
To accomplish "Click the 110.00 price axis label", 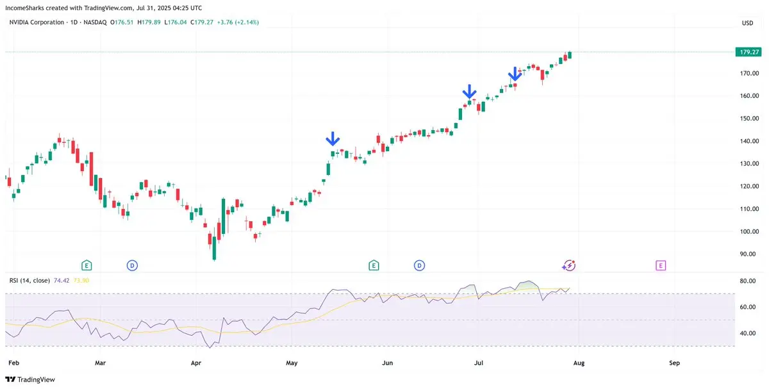I will point(749,209).
